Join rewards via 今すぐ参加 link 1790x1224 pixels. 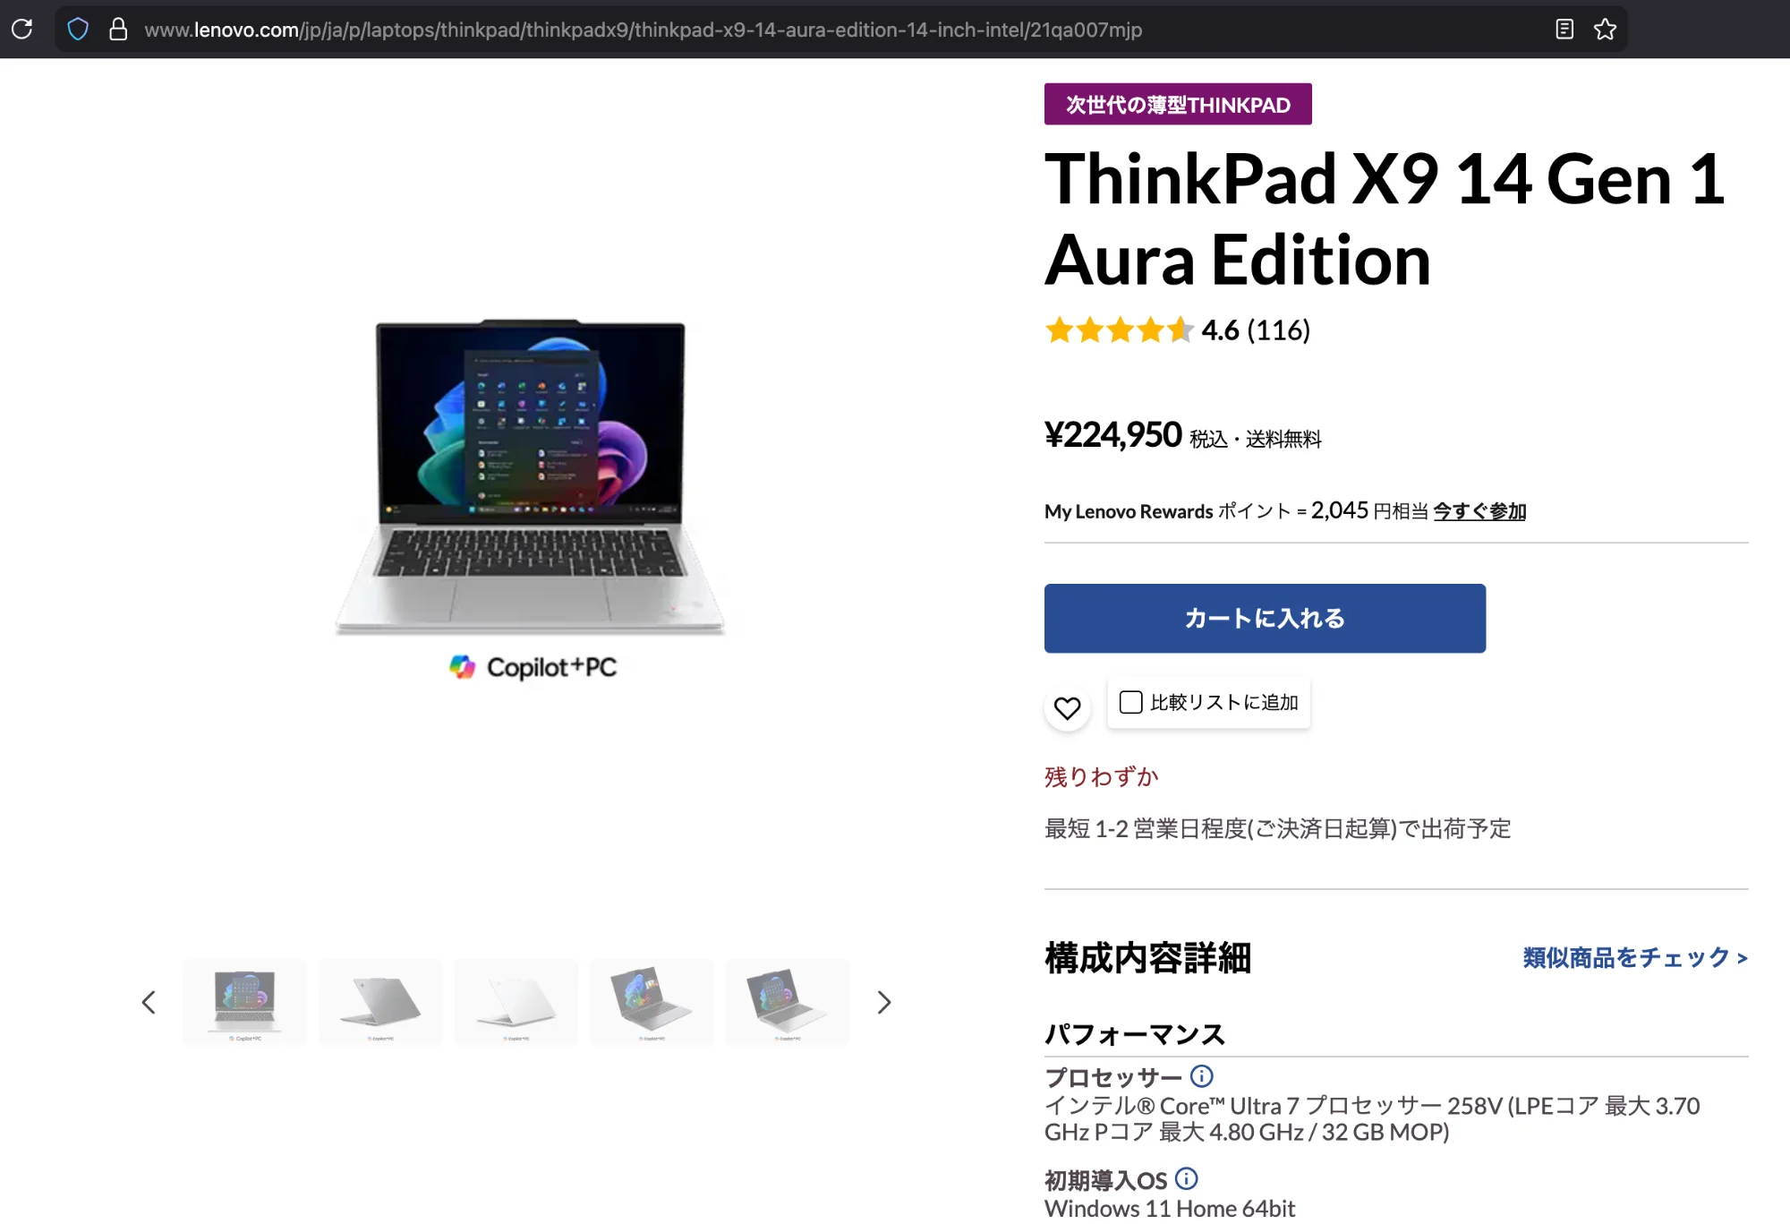(x=1479, y=511)
